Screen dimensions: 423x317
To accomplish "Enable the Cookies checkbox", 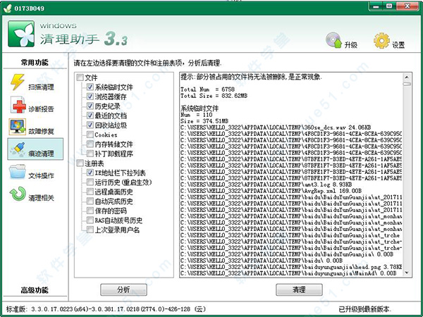I will click(90, 135).
